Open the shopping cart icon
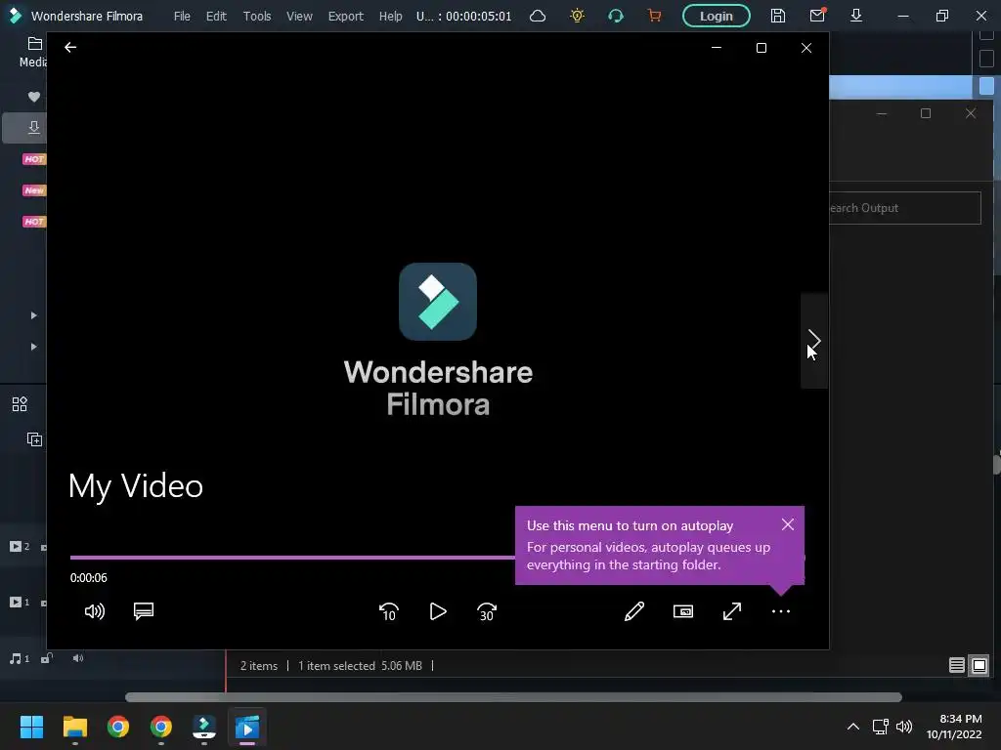The image size is (1001, 750). [654, 16]
